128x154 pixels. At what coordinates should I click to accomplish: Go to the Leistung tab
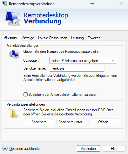click(x=77, y=38)
